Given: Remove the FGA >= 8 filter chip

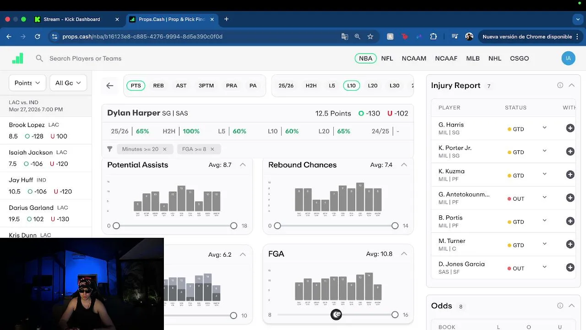Looking at the screenshot, I should [212, 149].
